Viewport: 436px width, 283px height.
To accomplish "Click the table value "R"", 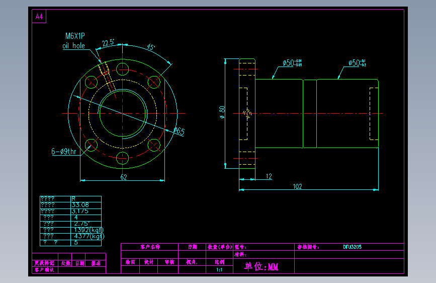I will [x=73, y=198].
